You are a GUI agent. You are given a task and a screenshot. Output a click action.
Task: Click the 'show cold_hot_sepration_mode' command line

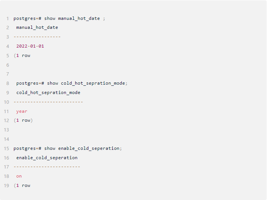pyautogui.click(x=72, y=83)
